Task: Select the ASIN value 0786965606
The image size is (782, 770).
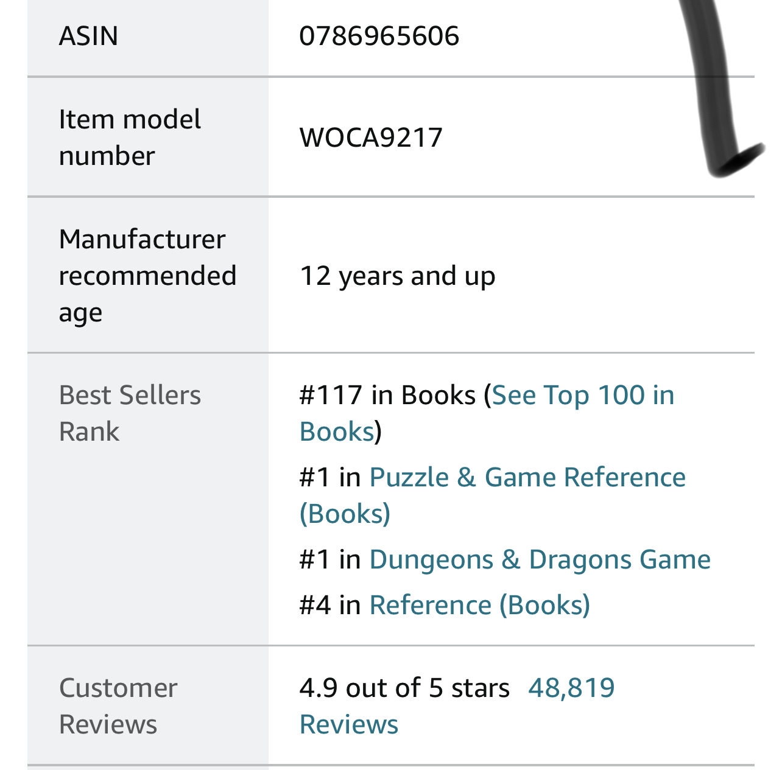Action: pos(379,36)
